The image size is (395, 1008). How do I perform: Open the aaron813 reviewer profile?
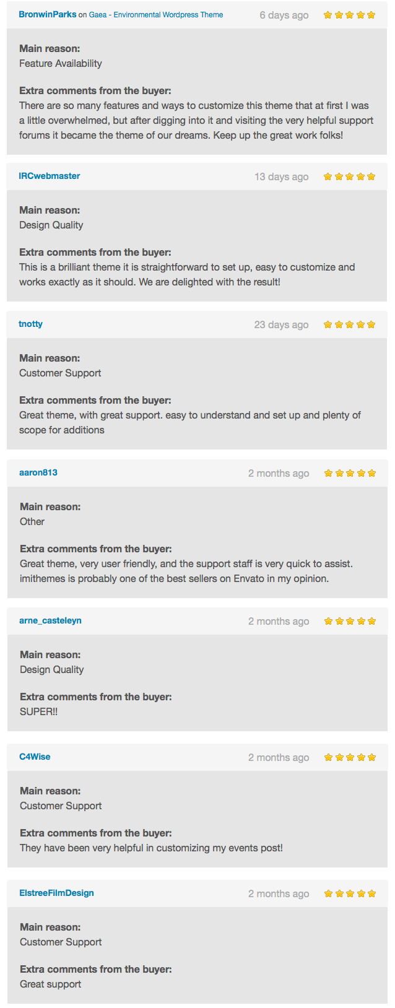tap(38, 472)
